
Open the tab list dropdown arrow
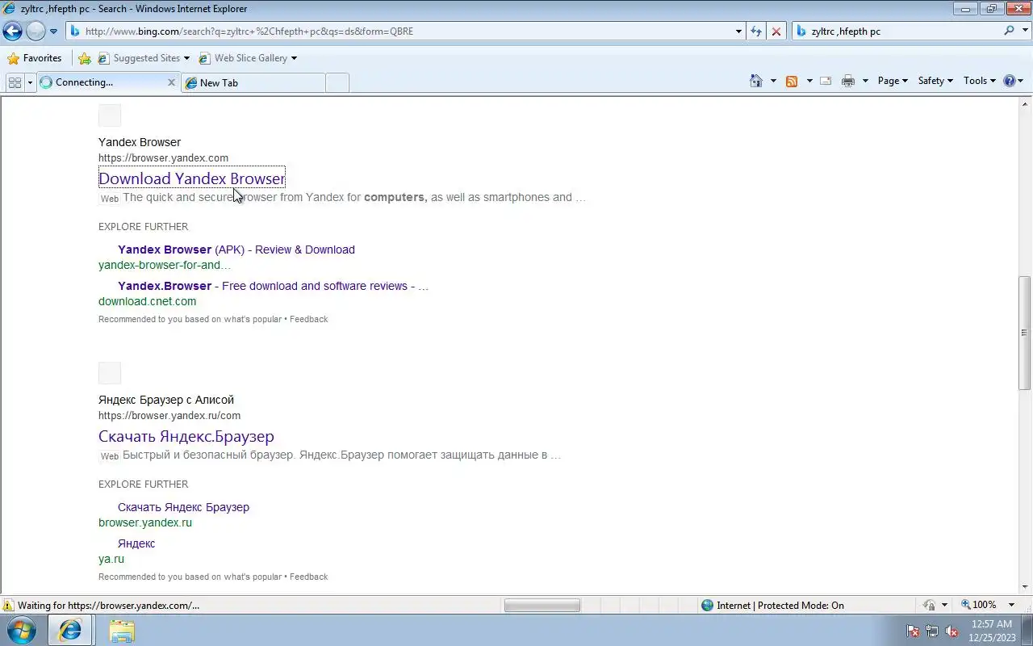31,82
